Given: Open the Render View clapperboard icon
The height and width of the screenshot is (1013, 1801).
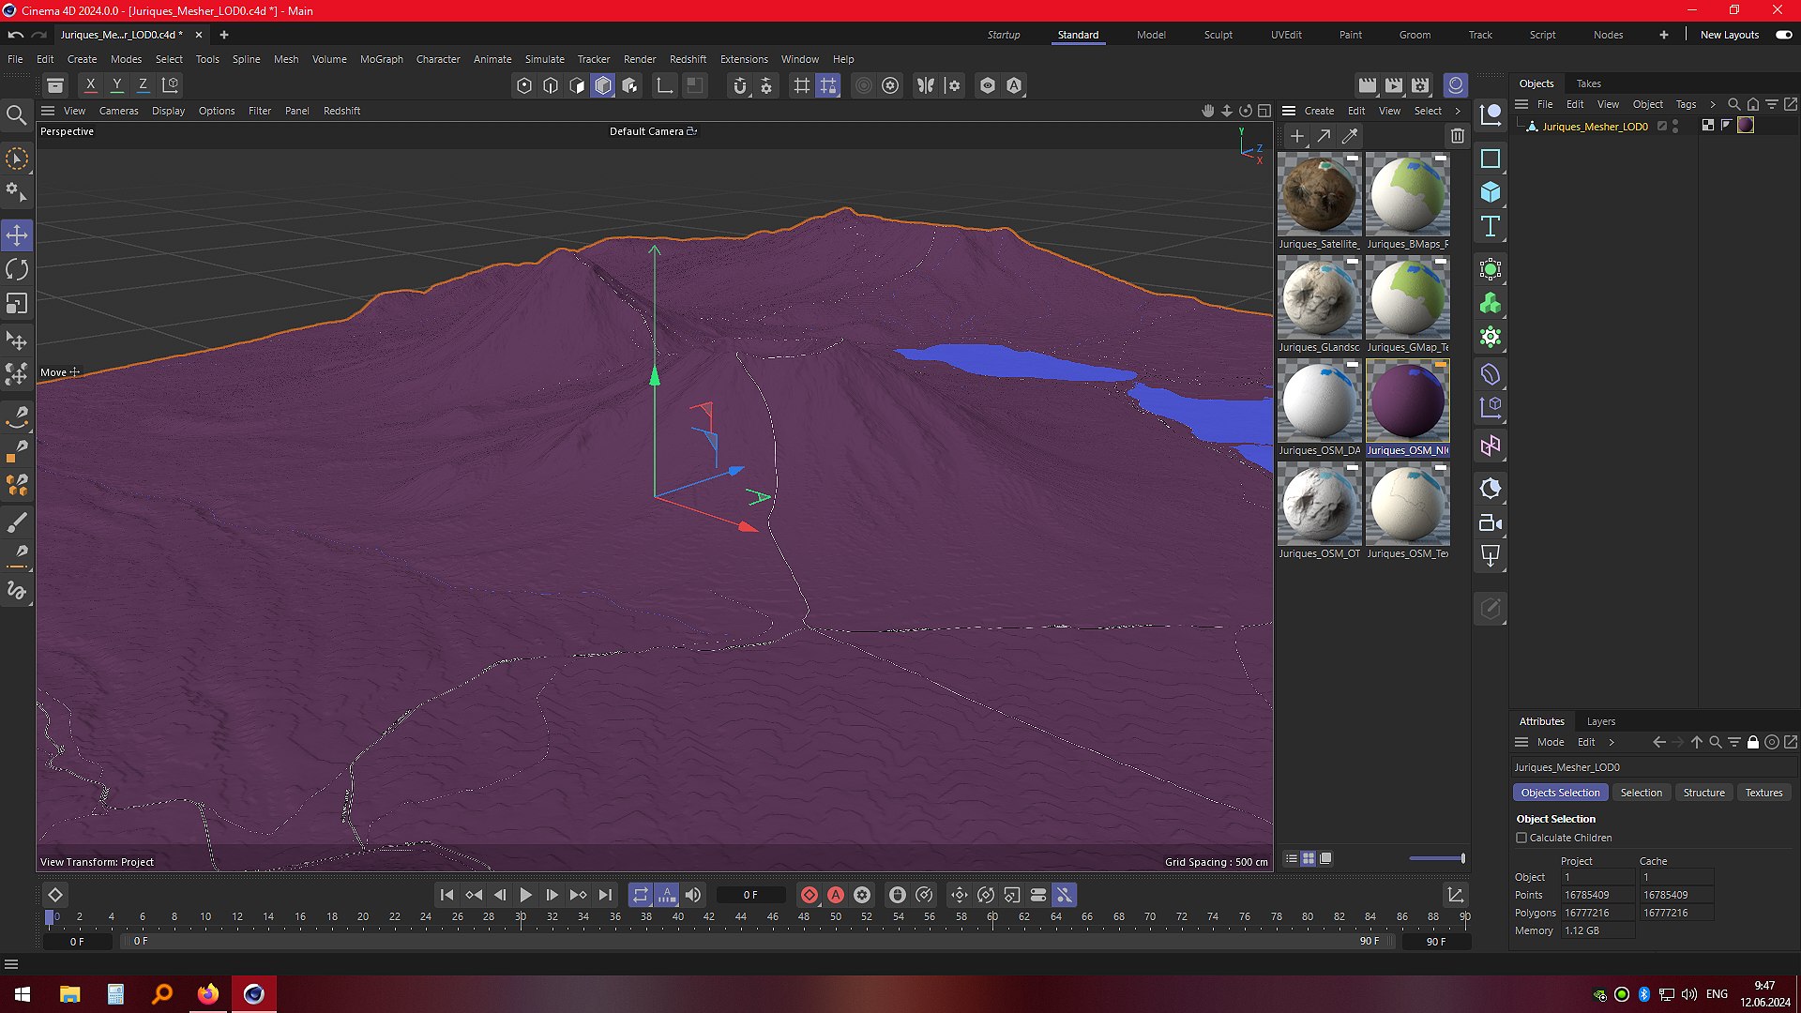Looking at the screenshot, I should [1368, 85].
